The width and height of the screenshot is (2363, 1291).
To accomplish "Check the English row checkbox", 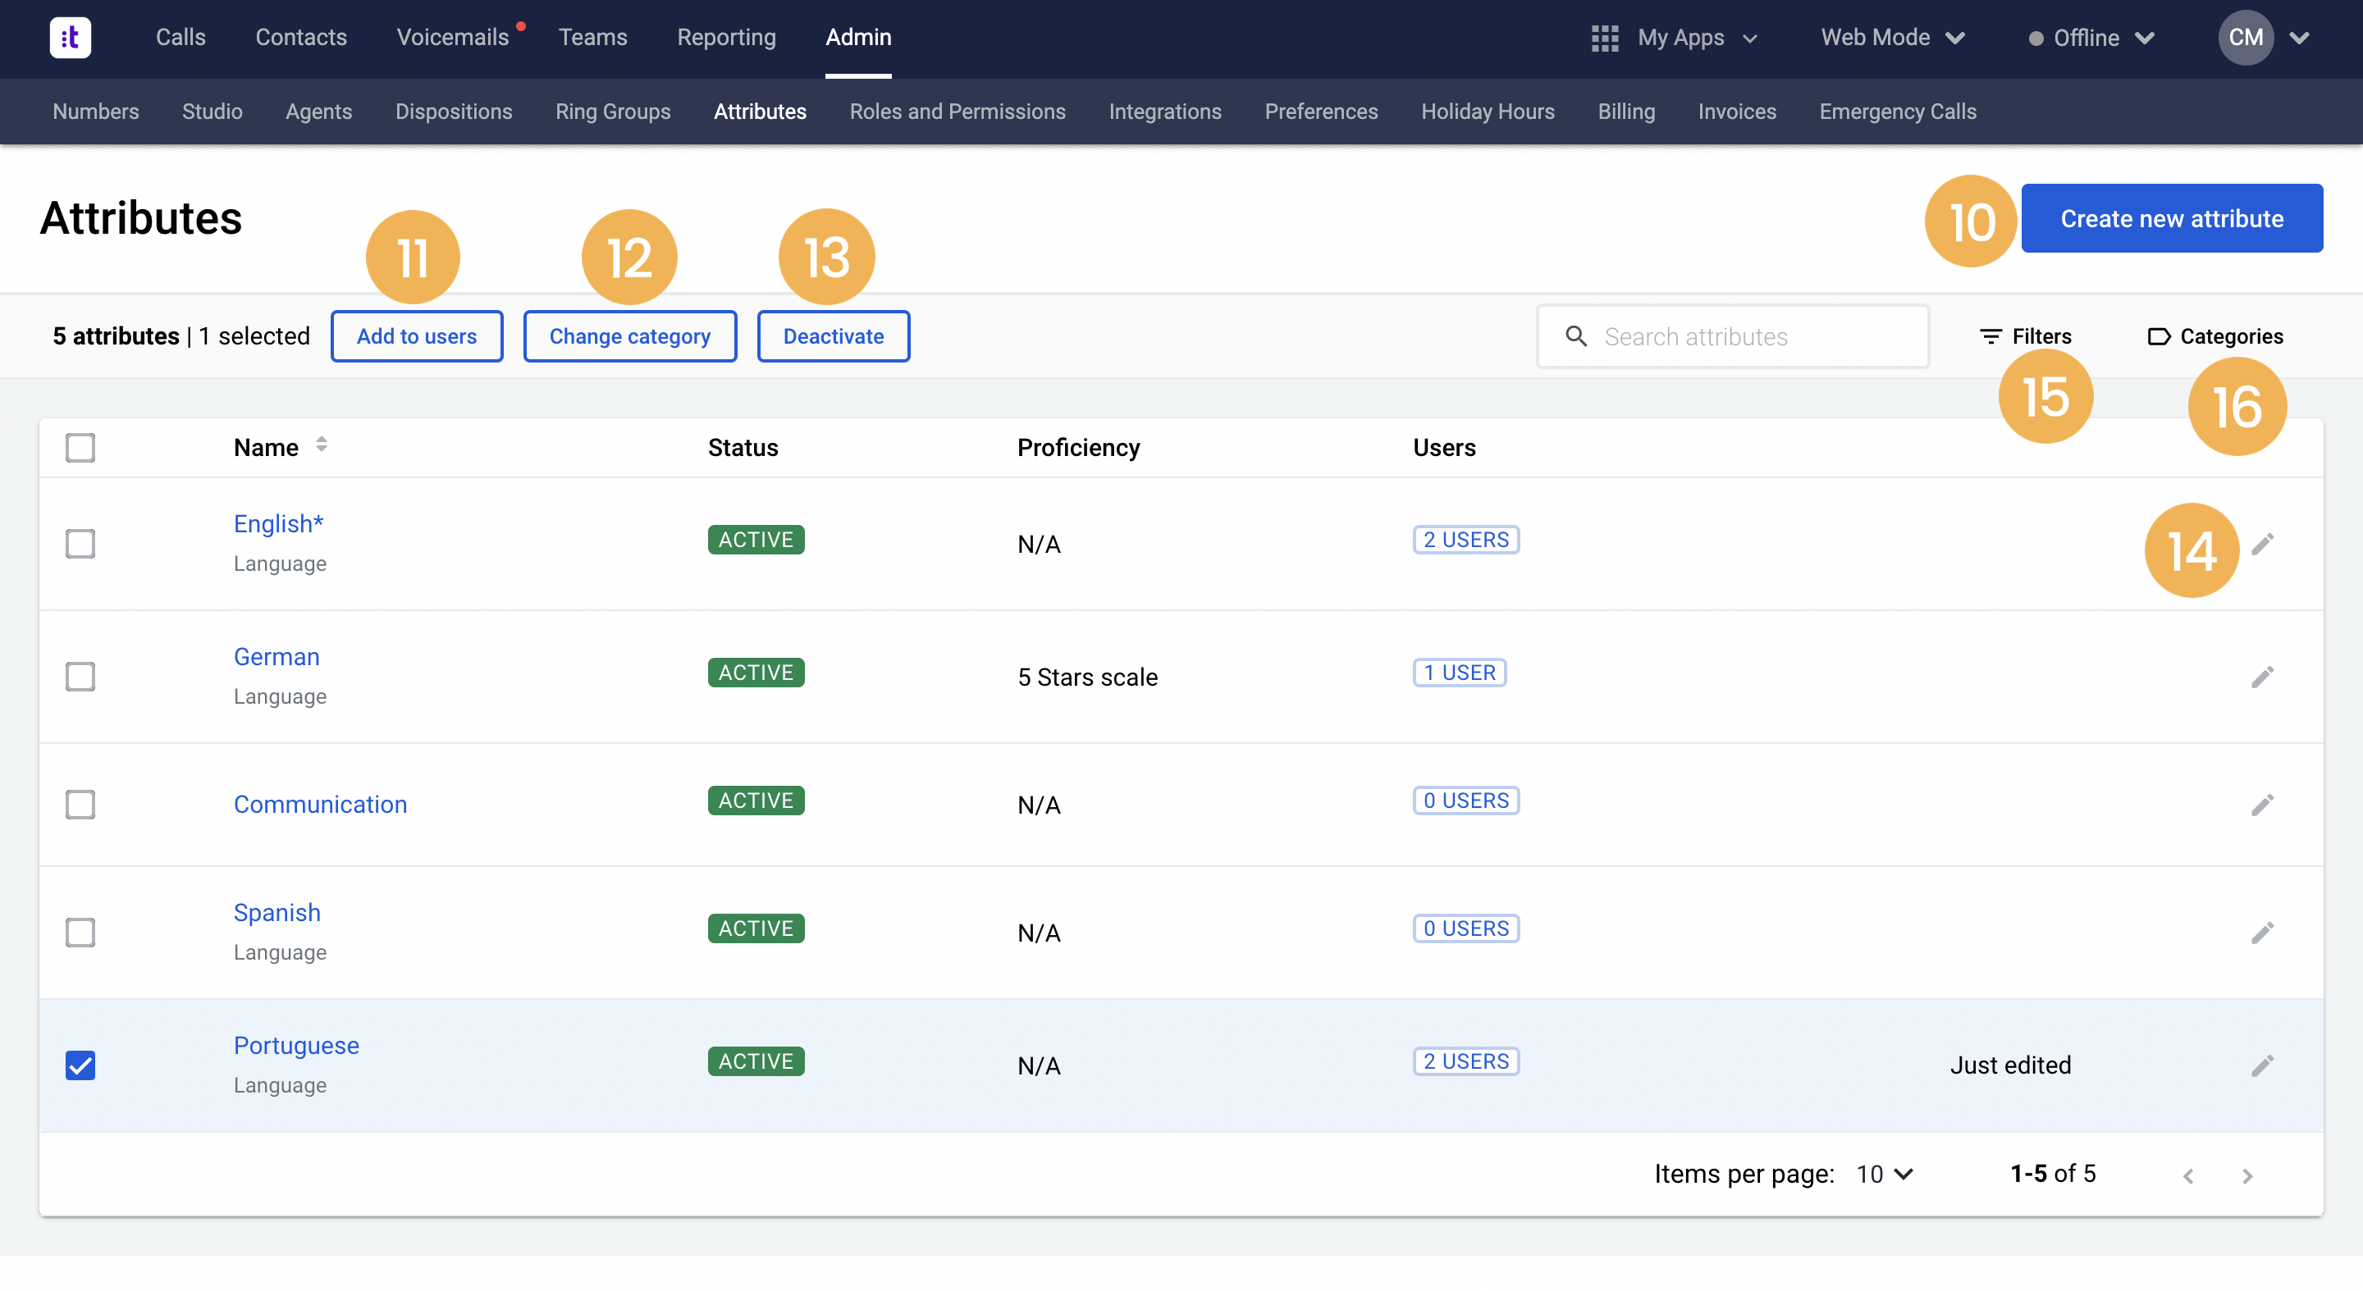I will (x=80, y=544).
